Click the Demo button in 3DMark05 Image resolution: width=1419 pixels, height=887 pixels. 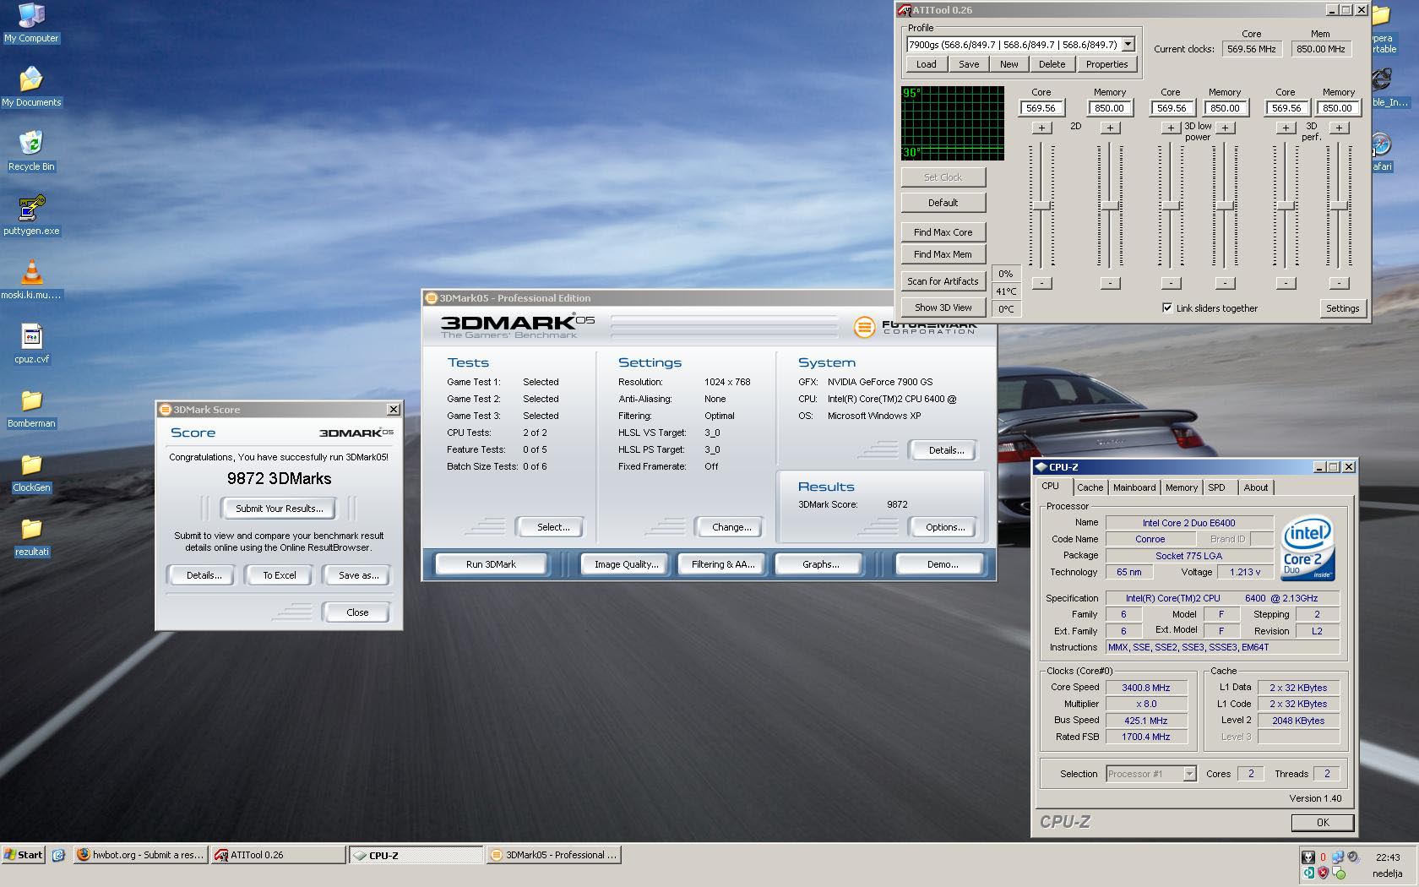pyautogui.click(x=942, y=564)
